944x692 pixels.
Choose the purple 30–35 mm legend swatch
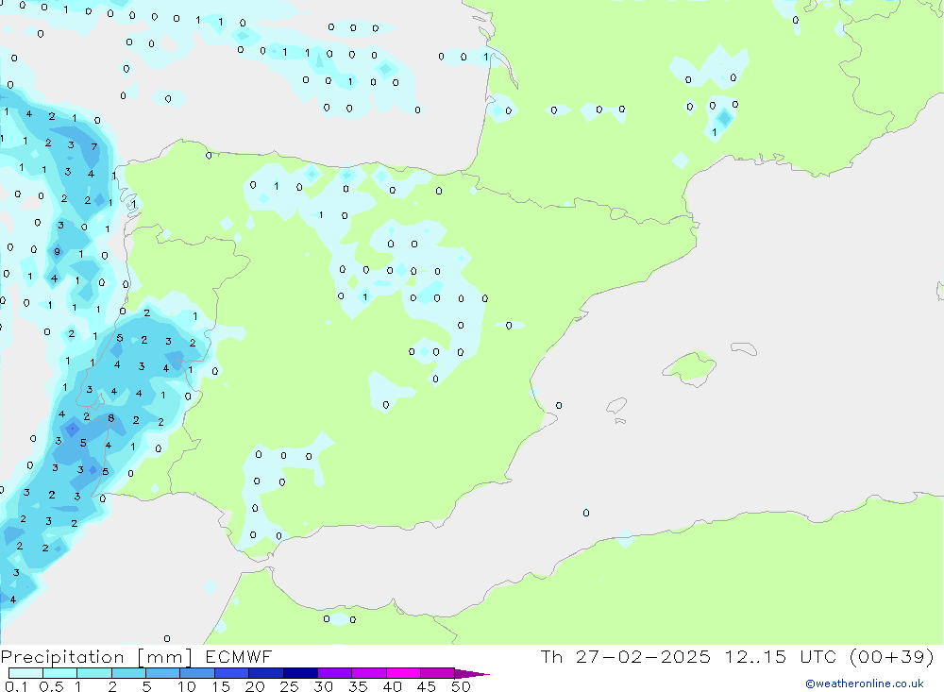pyautogui.click(x=334, y=673)
